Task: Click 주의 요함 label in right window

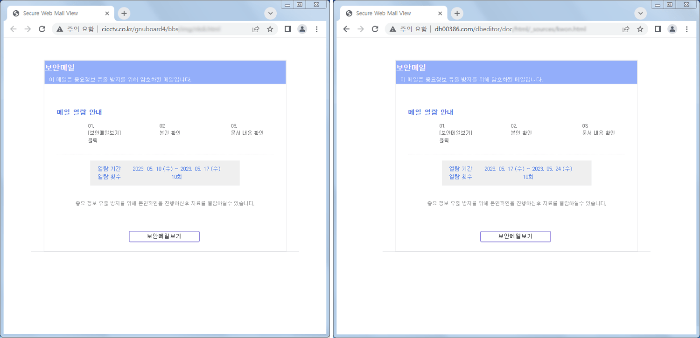Action: (413, 29)
